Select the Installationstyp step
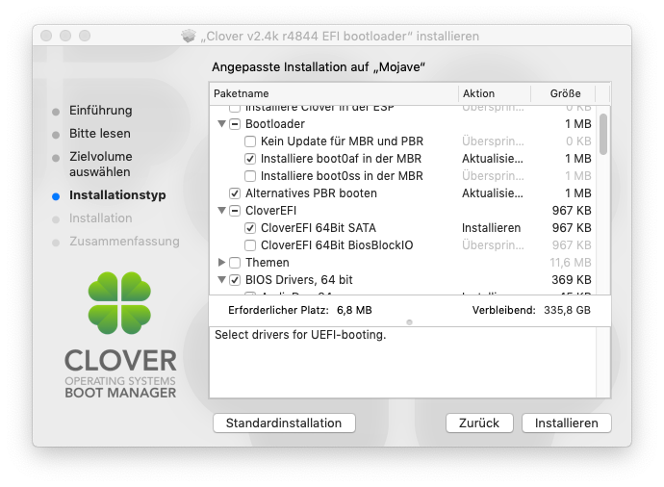 coord(117,195)
